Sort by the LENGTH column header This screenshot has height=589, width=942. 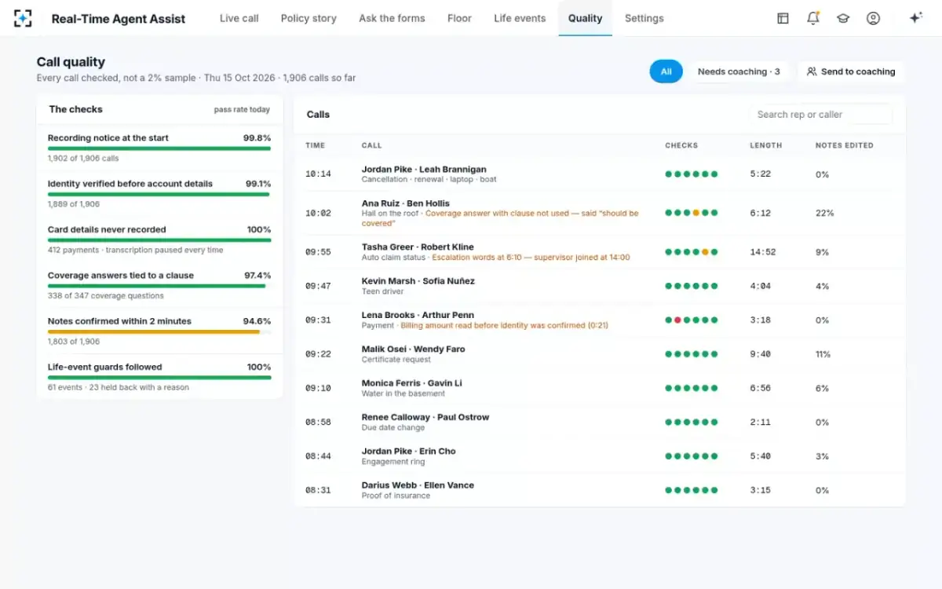coord(765,145)
